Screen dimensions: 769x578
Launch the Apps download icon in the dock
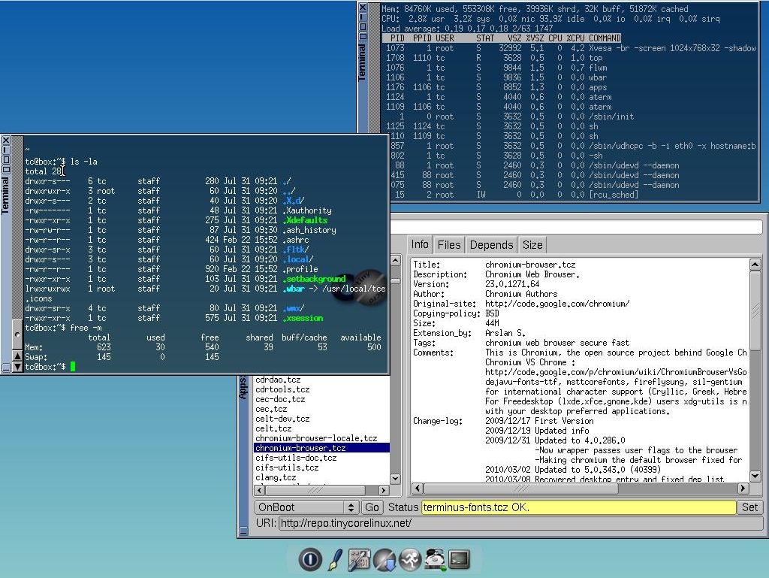(x=384, y=559)
